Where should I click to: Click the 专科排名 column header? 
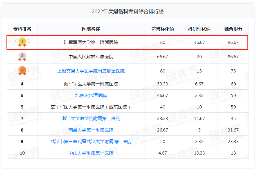[22, 29]
